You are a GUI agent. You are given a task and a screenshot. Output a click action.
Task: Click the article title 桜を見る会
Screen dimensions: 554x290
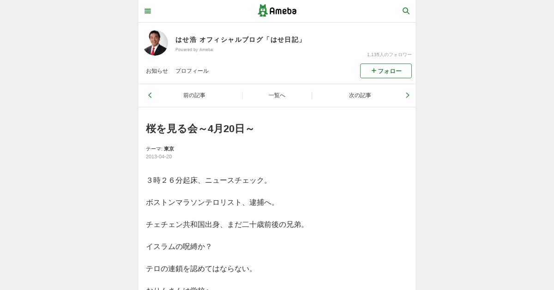point(200,128)
